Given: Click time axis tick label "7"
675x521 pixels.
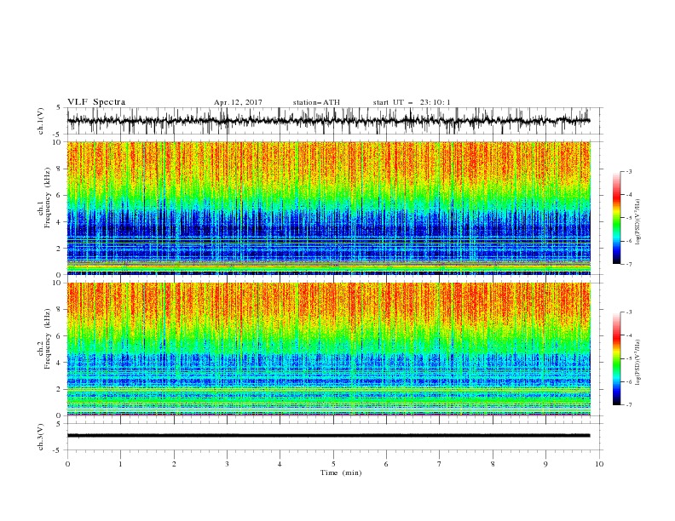Looking at the screenshot, I should point(440,464).
